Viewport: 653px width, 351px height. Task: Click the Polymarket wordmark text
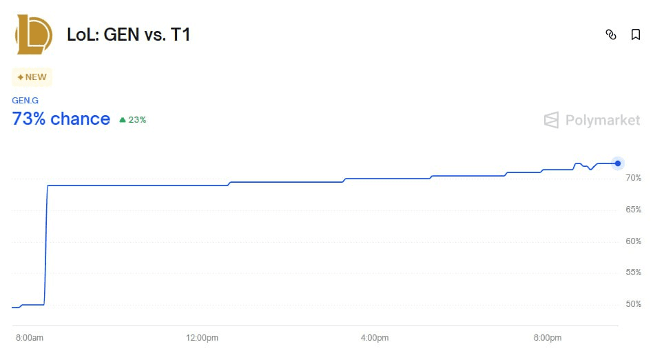[x=603, y=120]
